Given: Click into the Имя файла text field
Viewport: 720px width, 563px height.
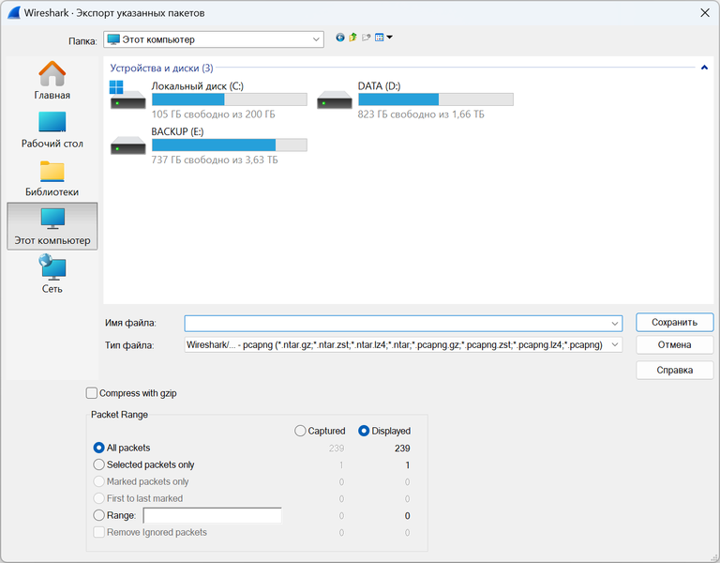Looking at the screenshot, I should pos(397,324).
